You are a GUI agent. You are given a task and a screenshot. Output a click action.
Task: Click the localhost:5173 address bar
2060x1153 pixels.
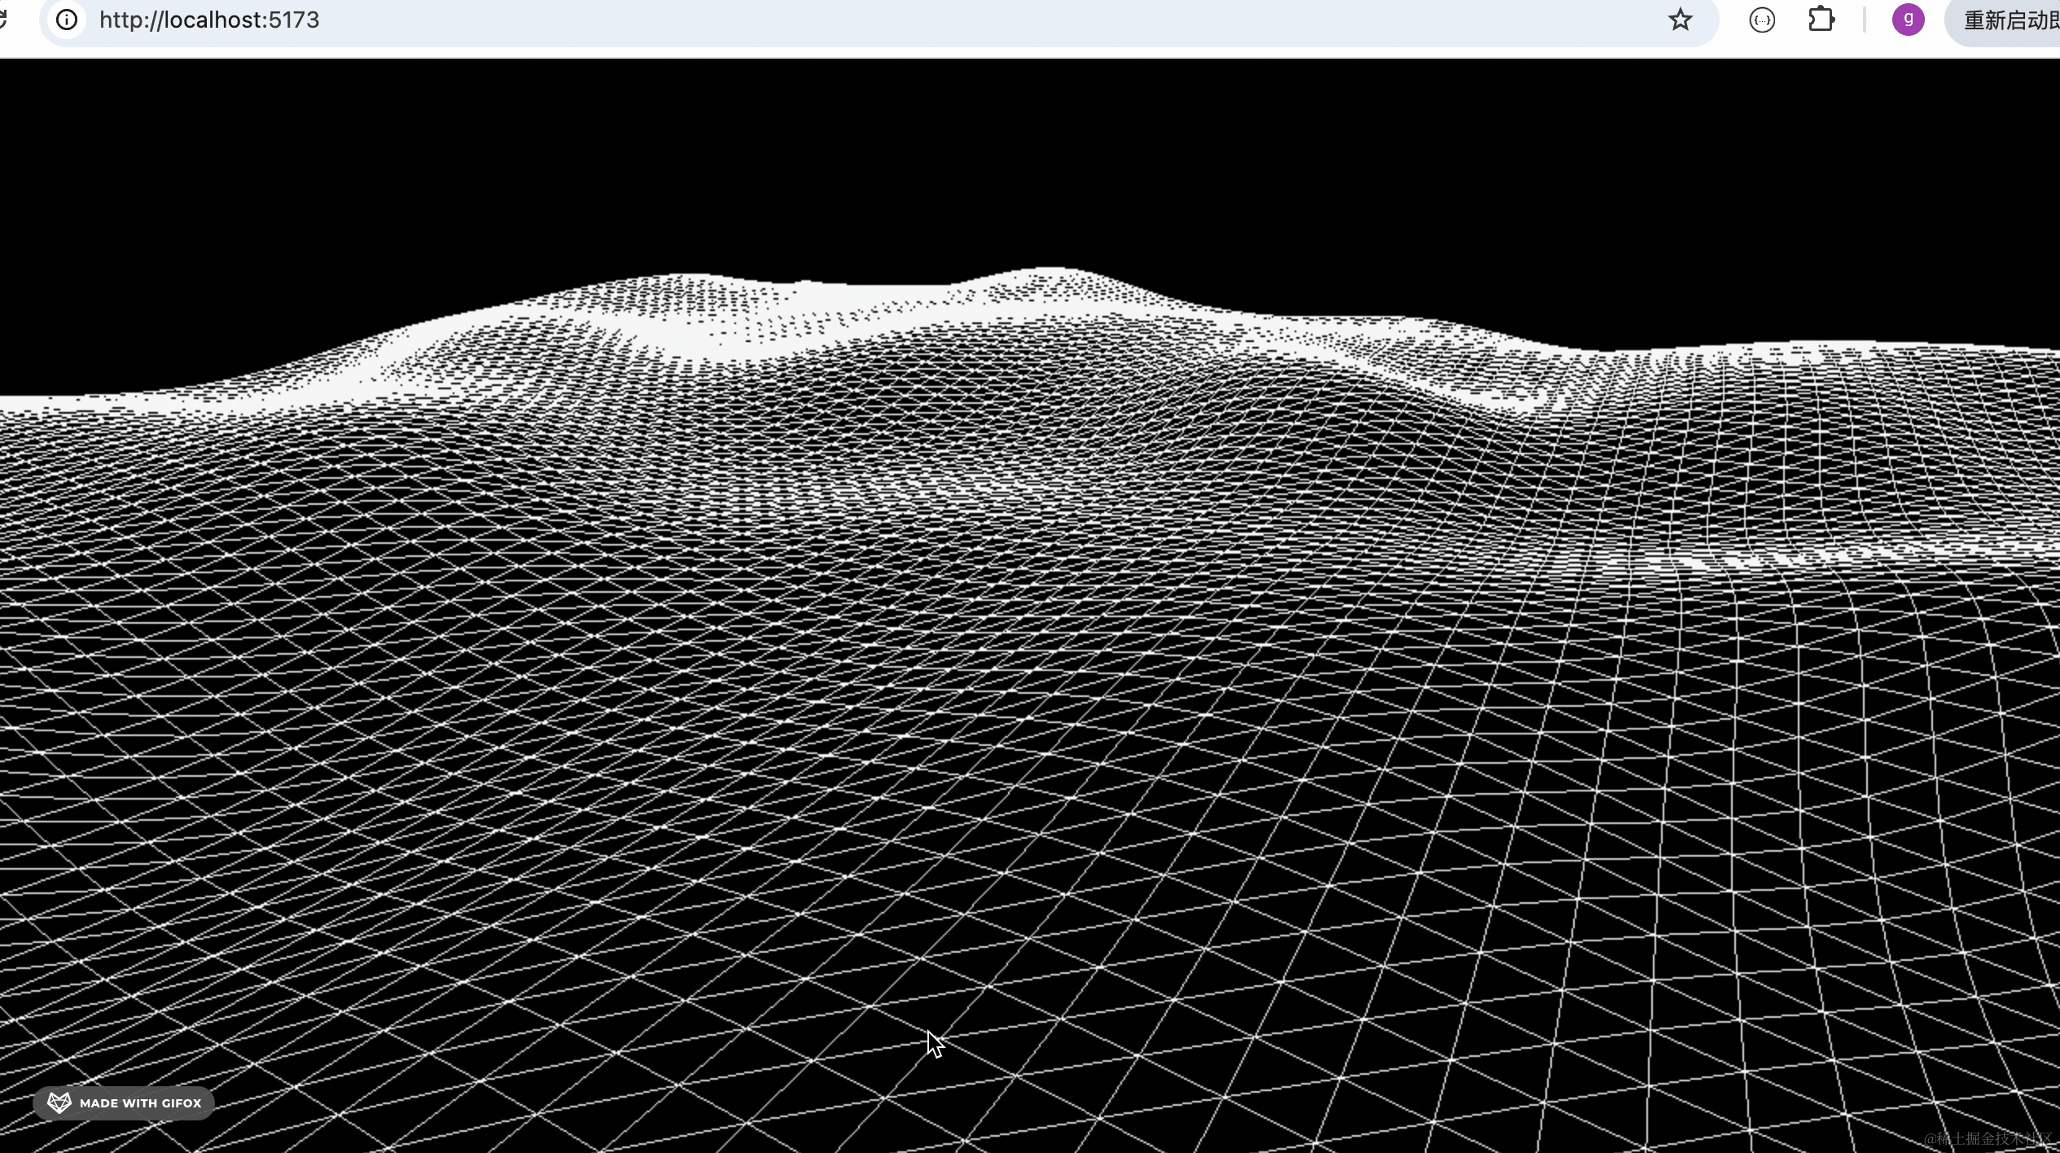[x=879, y=20]
